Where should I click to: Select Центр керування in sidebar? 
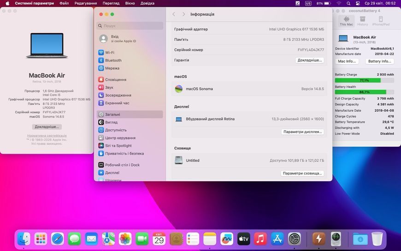coord(130,138)
